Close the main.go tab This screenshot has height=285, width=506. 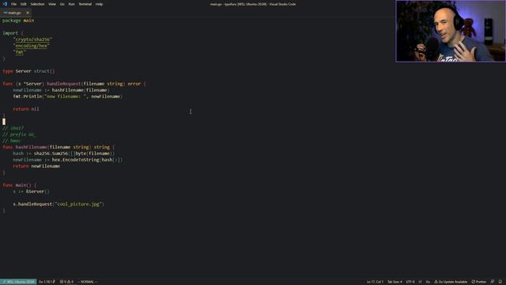coord(28,13)
